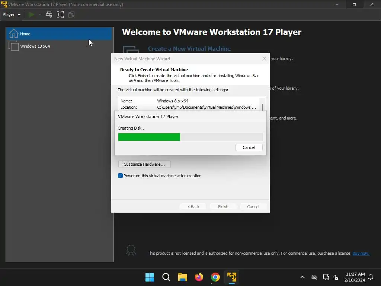Open taskbar Search
The height and width of the screenshot is (286, 381).
point(166,277)
